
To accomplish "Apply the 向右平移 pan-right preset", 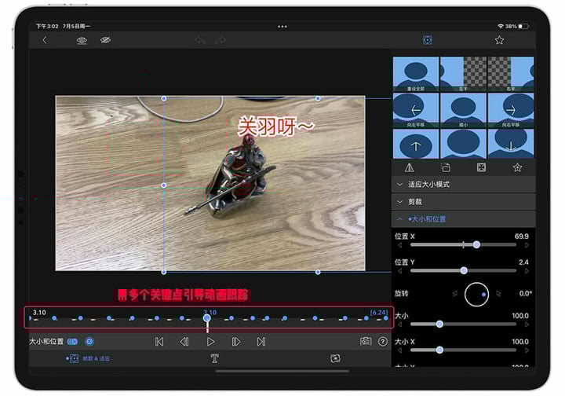I will point(511,110).
